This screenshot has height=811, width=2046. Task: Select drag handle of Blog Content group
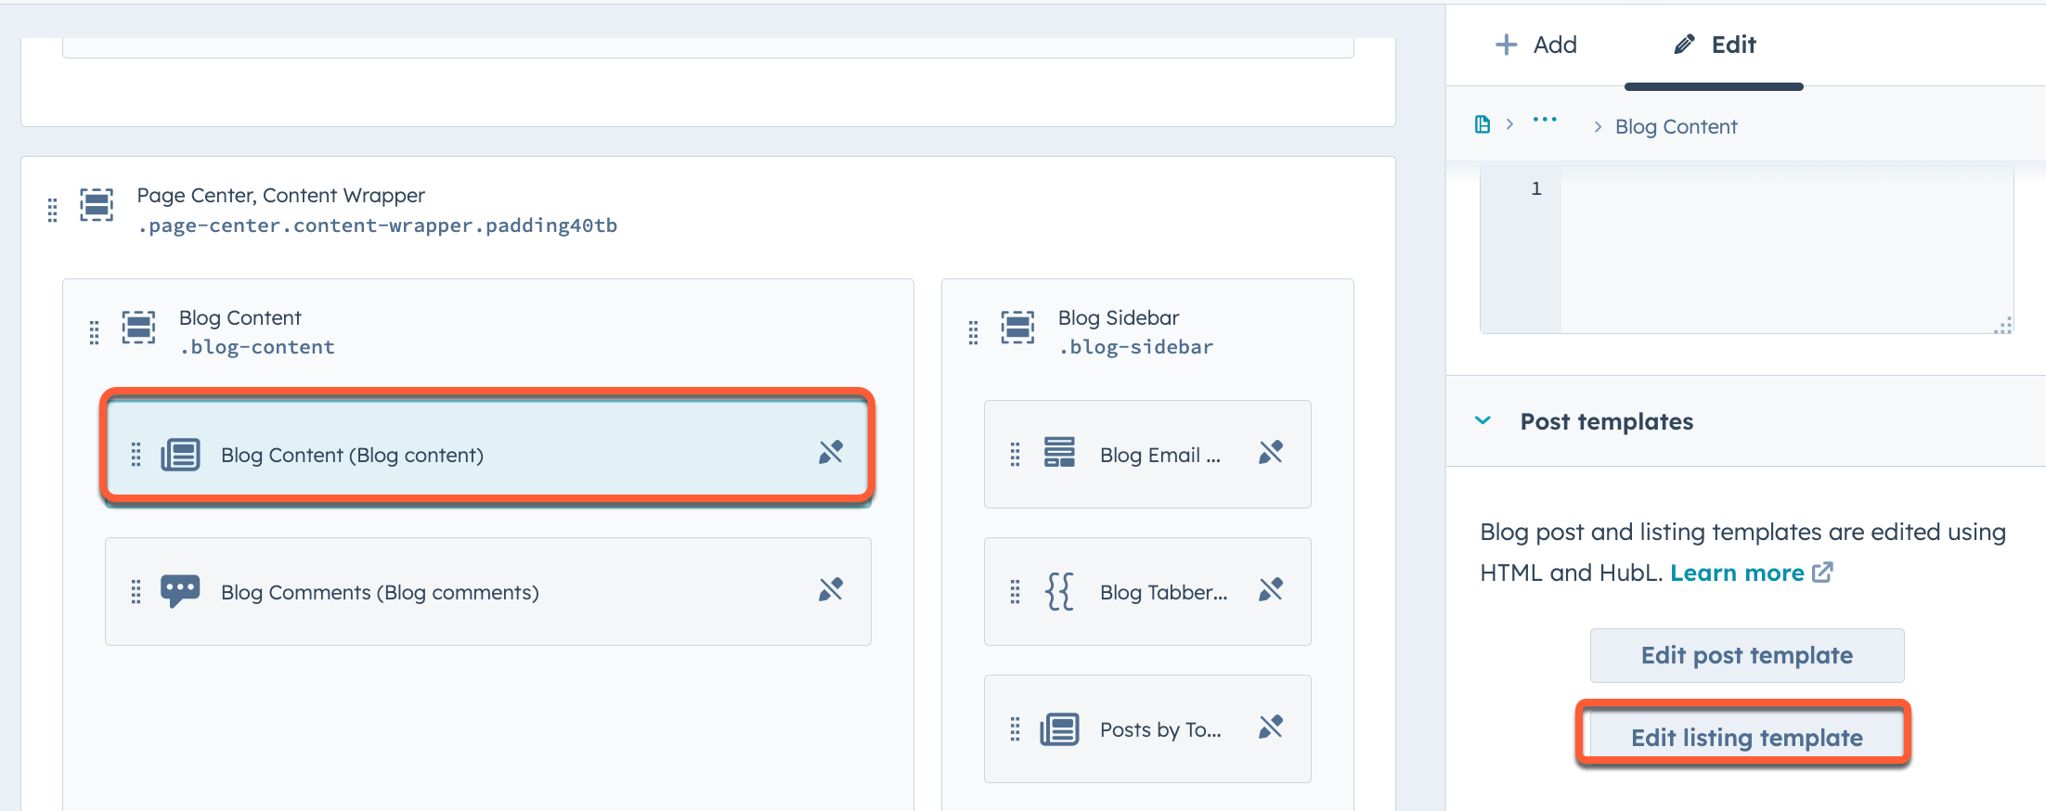94,332
